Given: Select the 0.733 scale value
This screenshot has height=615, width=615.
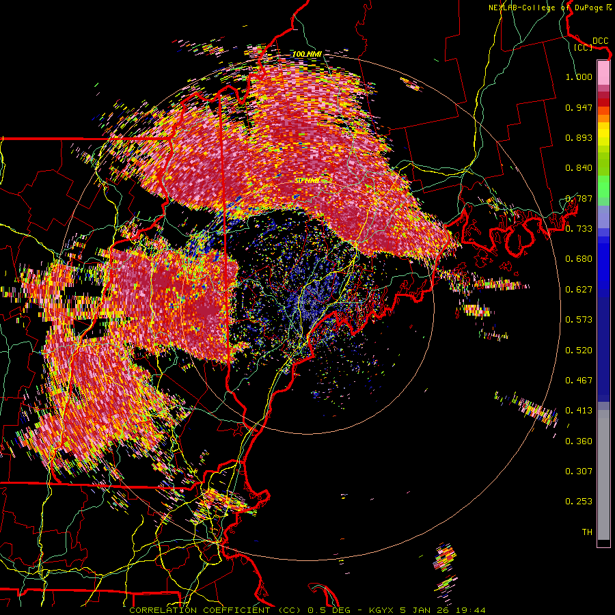Looking at the screenshot, I should (579, 229).
